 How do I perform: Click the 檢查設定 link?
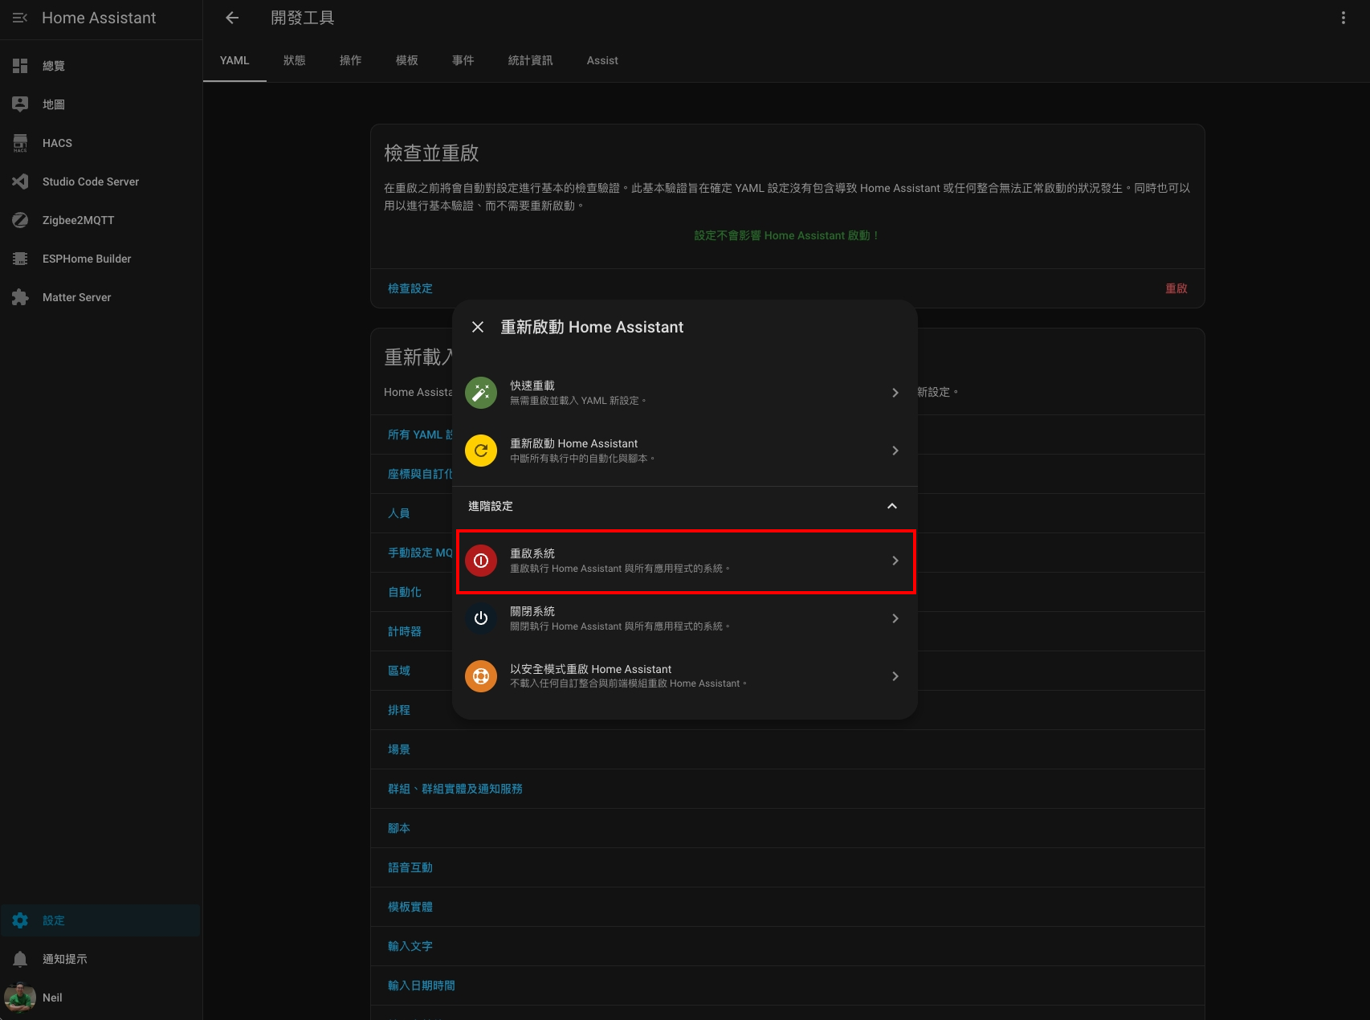point(410,288)
